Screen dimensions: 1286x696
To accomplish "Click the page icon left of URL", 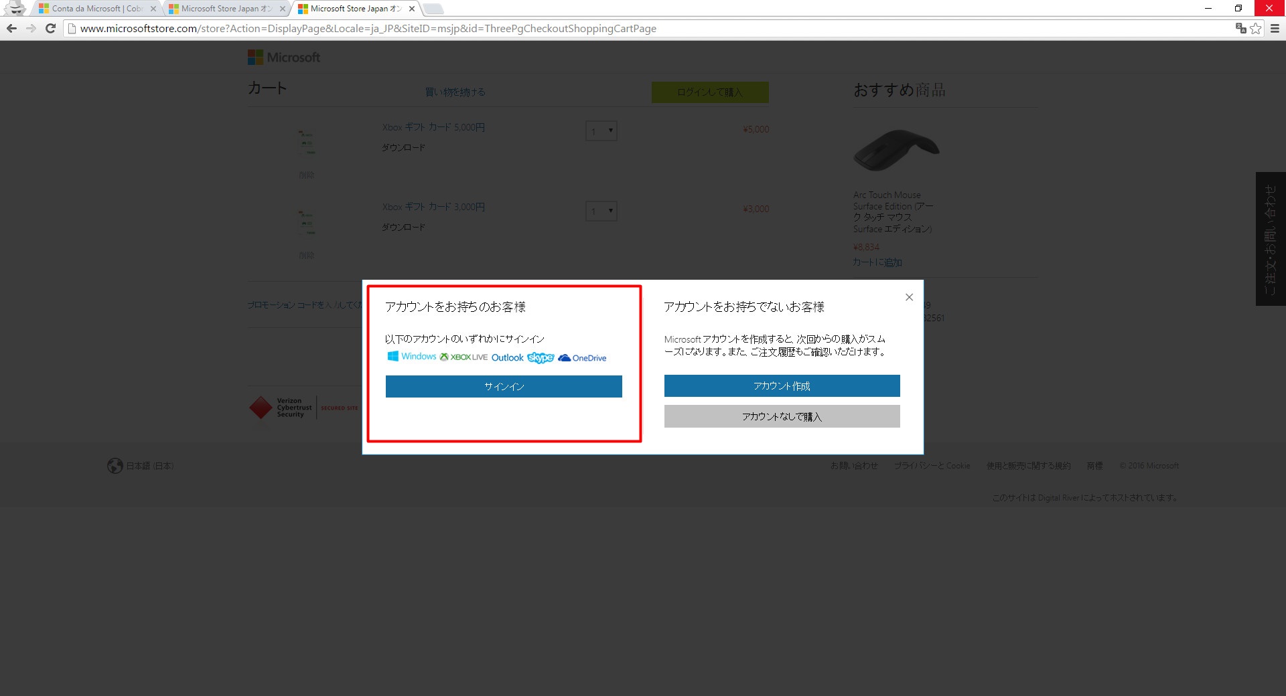I will (72, 28).
